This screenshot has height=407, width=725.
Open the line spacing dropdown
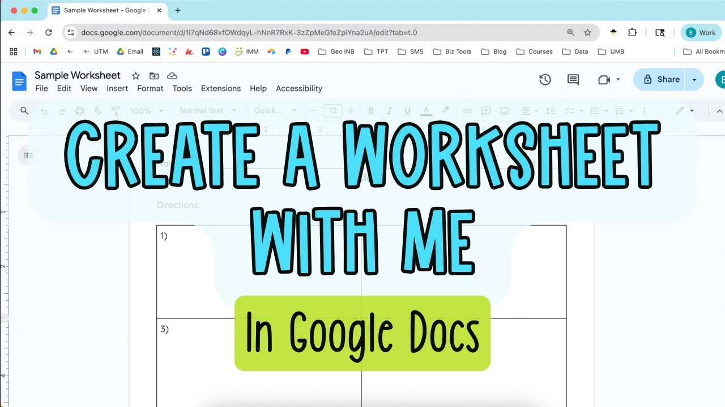pyautogui.click(x=550, y=111)
